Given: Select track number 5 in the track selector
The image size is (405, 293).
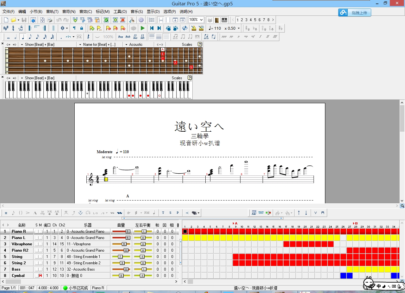Looking at the screenshot, I should [x=255, y=20].
